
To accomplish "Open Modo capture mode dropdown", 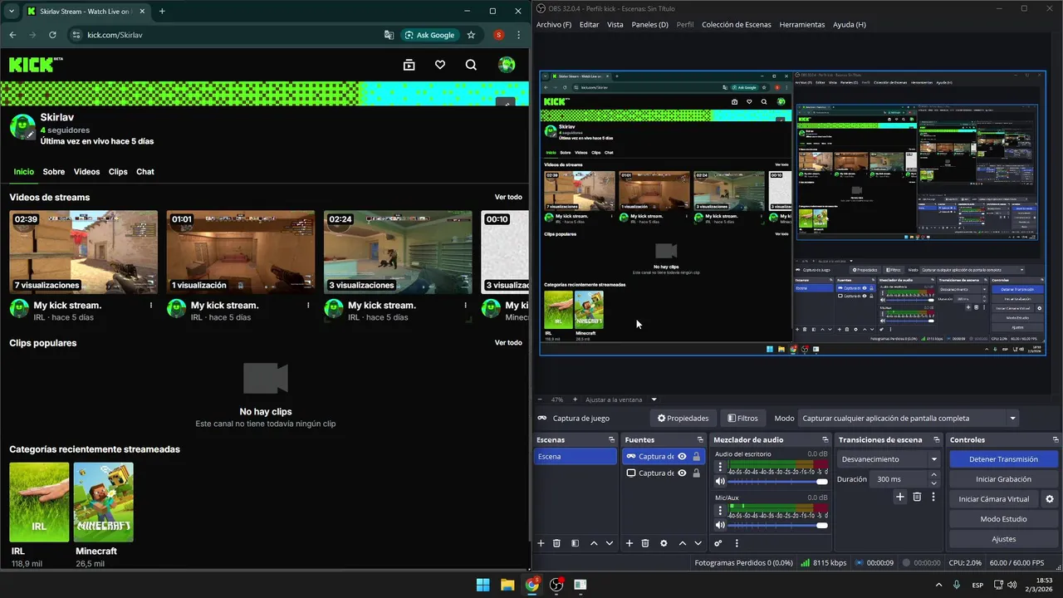I will pos(909,418).
